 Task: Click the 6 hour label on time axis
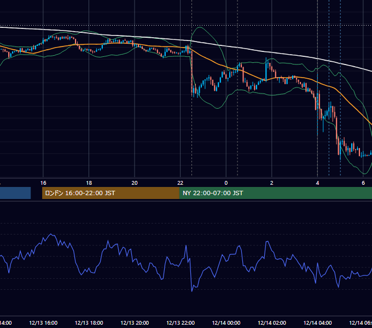click(363, 183)
